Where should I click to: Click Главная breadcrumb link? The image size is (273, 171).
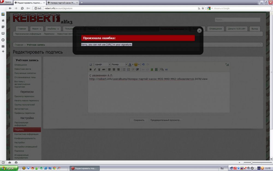[x=19, y=45]
